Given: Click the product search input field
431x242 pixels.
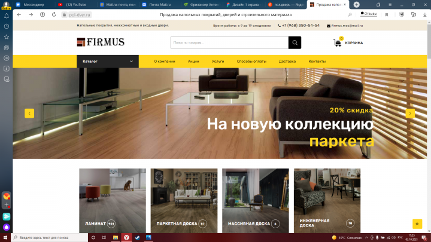Looking at the screenshot, I should (229, 42).
